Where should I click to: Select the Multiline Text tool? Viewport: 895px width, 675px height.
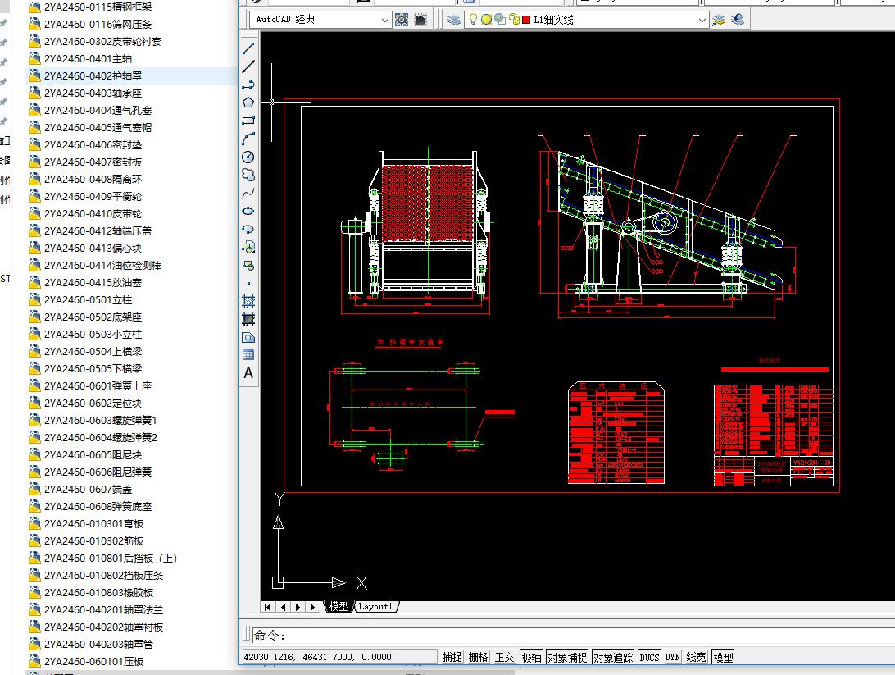[248, 373]
